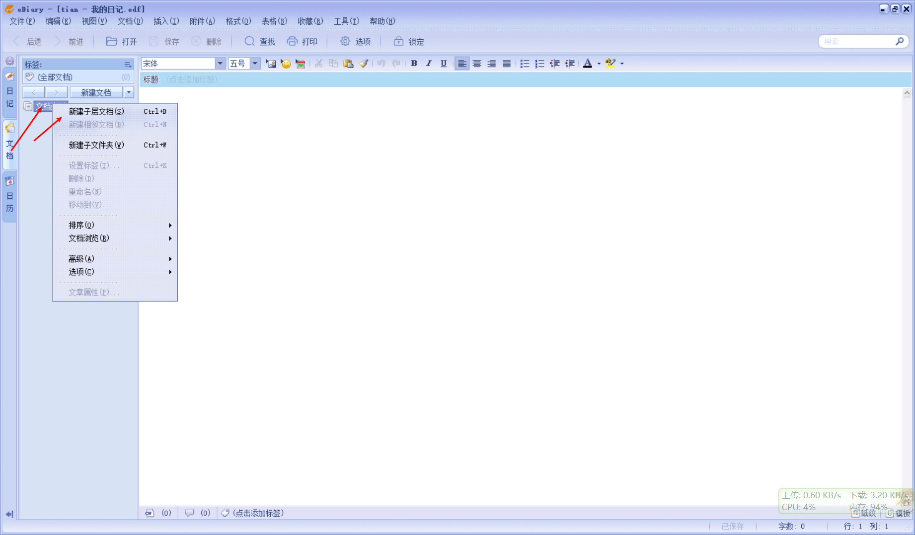
Task: Decrease paragraph indent
Action: pos(554,64)
